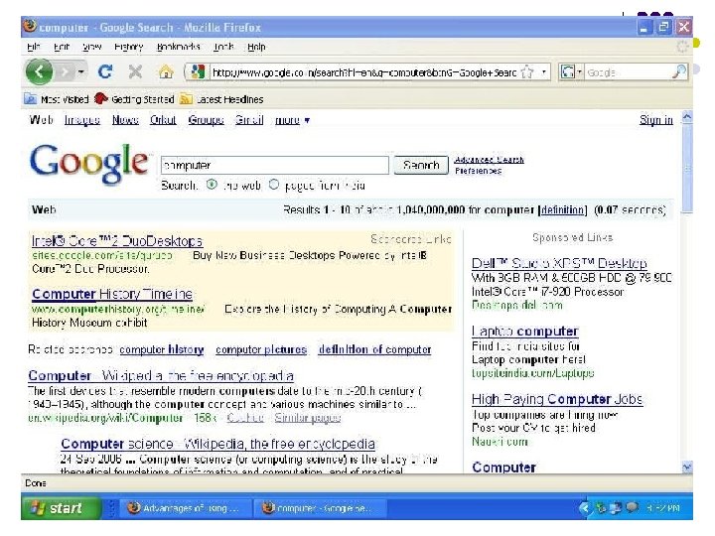Click inside the Firefox Google search box
This screenshot has width=715, height=536.
tap(628, 72)
